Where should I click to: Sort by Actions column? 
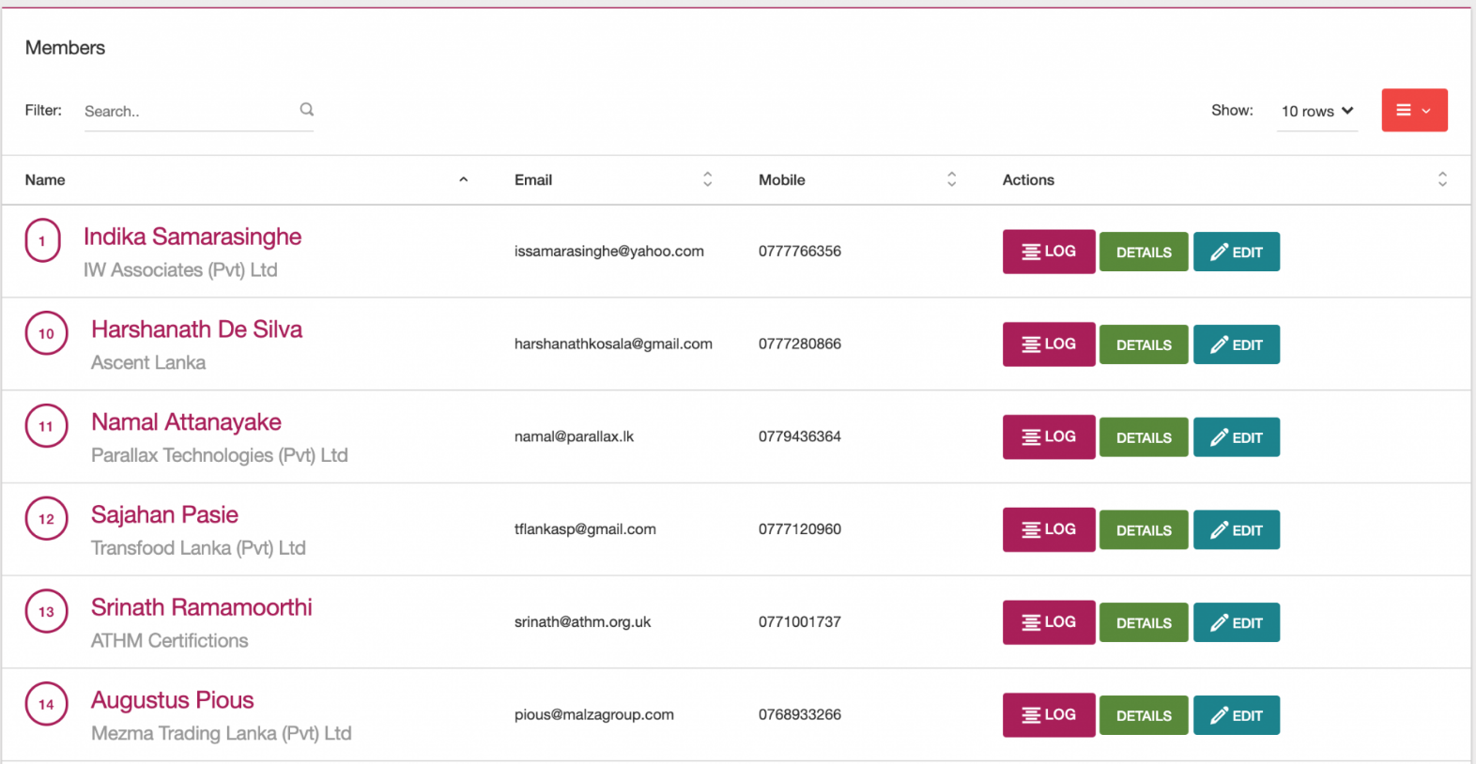pos(1224,180)
